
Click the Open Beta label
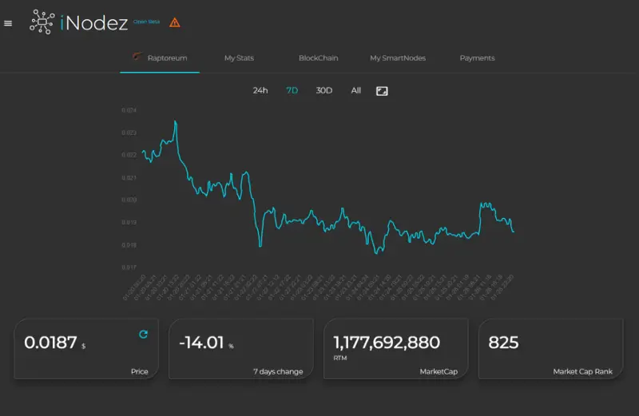[146, 22]
